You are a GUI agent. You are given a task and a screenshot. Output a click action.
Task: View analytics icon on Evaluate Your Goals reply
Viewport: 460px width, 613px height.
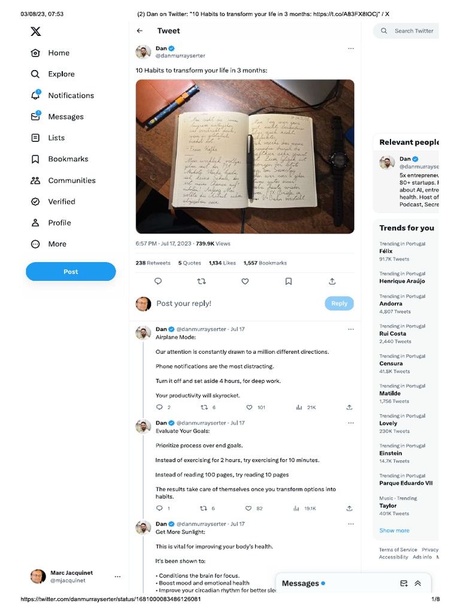click(296, 508)
